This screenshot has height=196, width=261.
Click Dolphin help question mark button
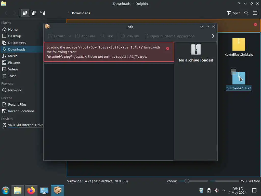click(239, 4)
